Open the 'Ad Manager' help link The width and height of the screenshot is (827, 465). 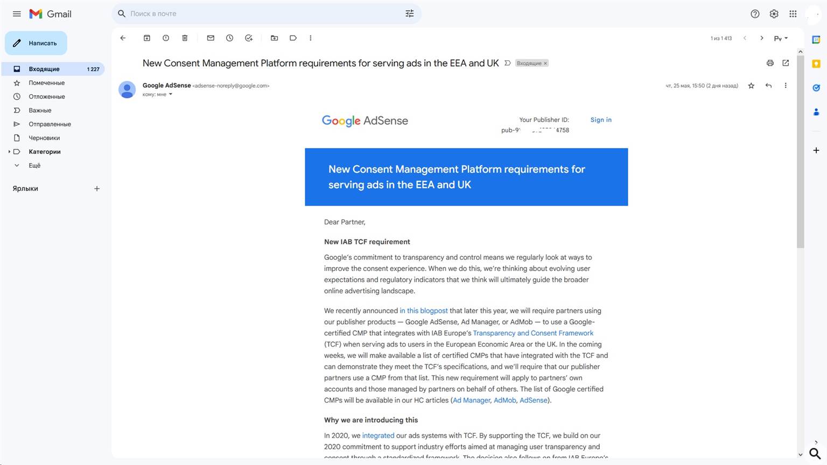[472, 400]
